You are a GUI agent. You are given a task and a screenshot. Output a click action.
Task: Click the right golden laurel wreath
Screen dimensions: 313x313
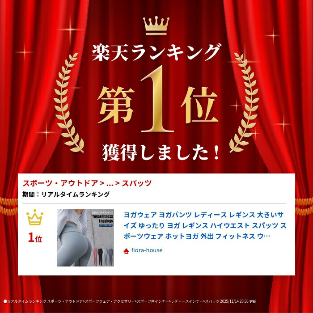(244, 102)
